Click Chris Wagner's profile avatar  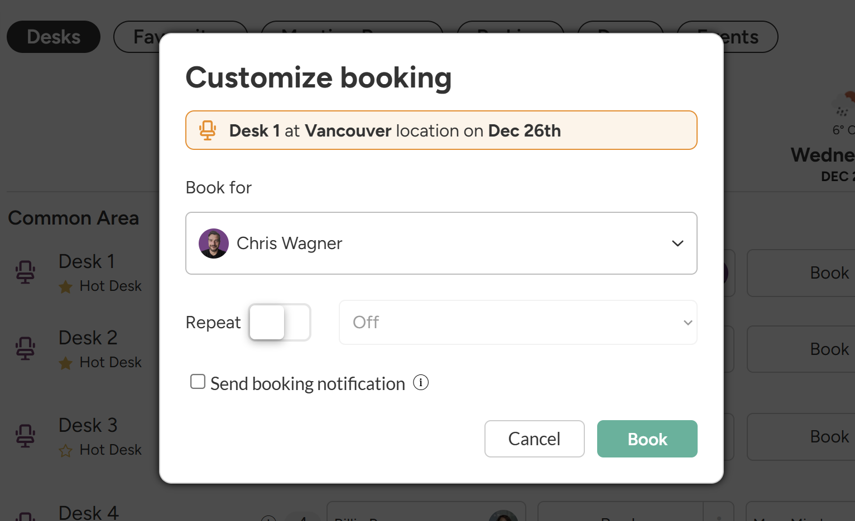click(214, 244)
